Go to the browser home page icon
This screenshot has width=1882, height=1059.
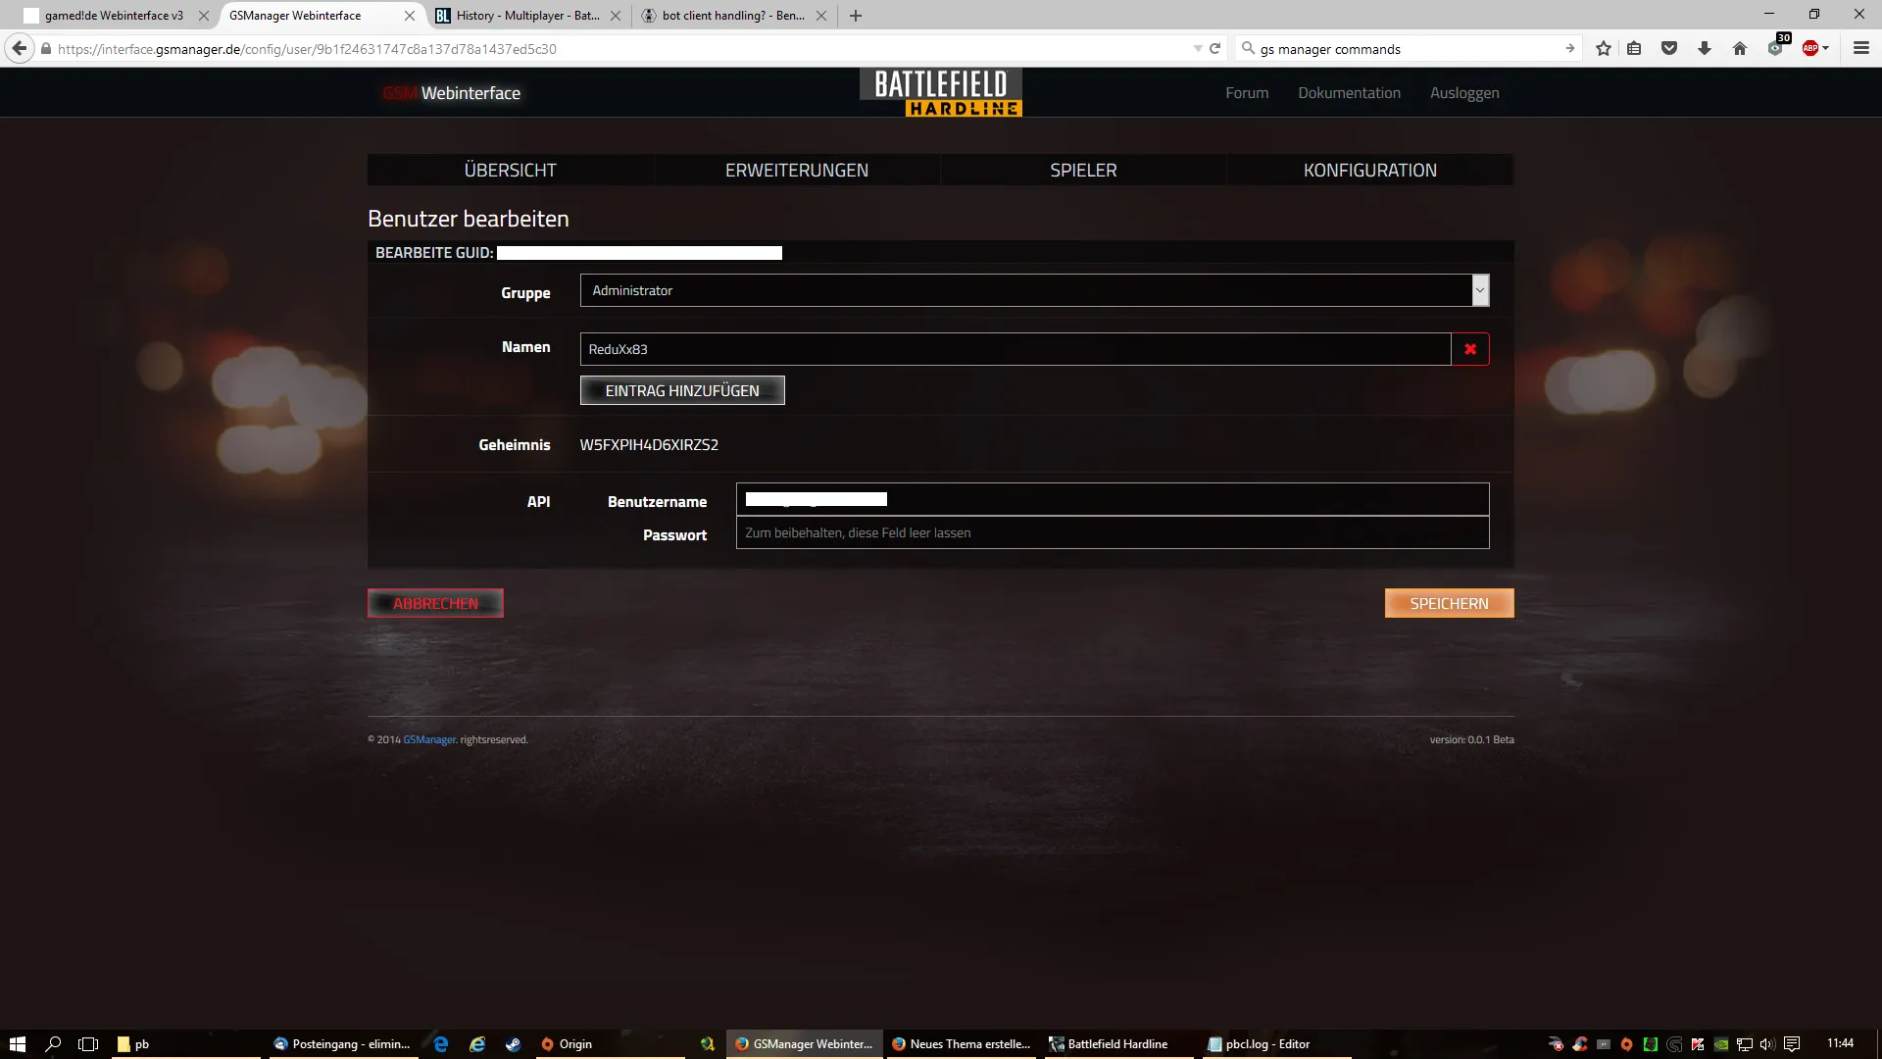point(1740,48)
